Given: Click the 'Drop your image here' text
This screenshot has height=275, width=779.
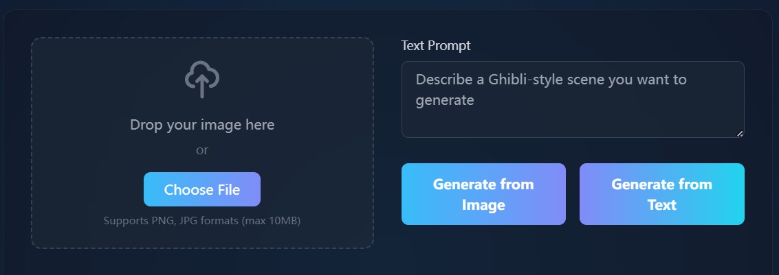Looking at the screenshot, I should pyautogui.click(x=201, y=124).
